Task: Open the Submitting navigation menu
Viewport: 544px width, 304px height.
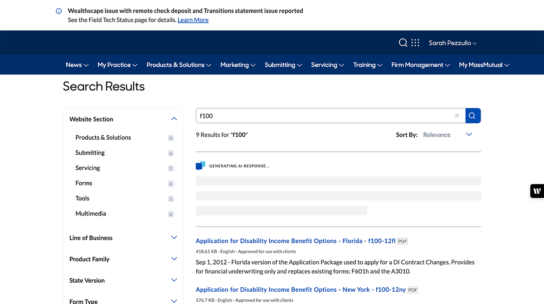Action: (283, 65)
